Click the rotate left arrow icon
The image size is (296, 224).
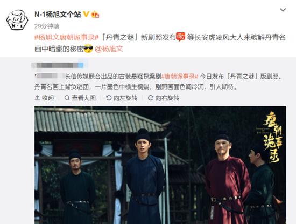(109, 98)
